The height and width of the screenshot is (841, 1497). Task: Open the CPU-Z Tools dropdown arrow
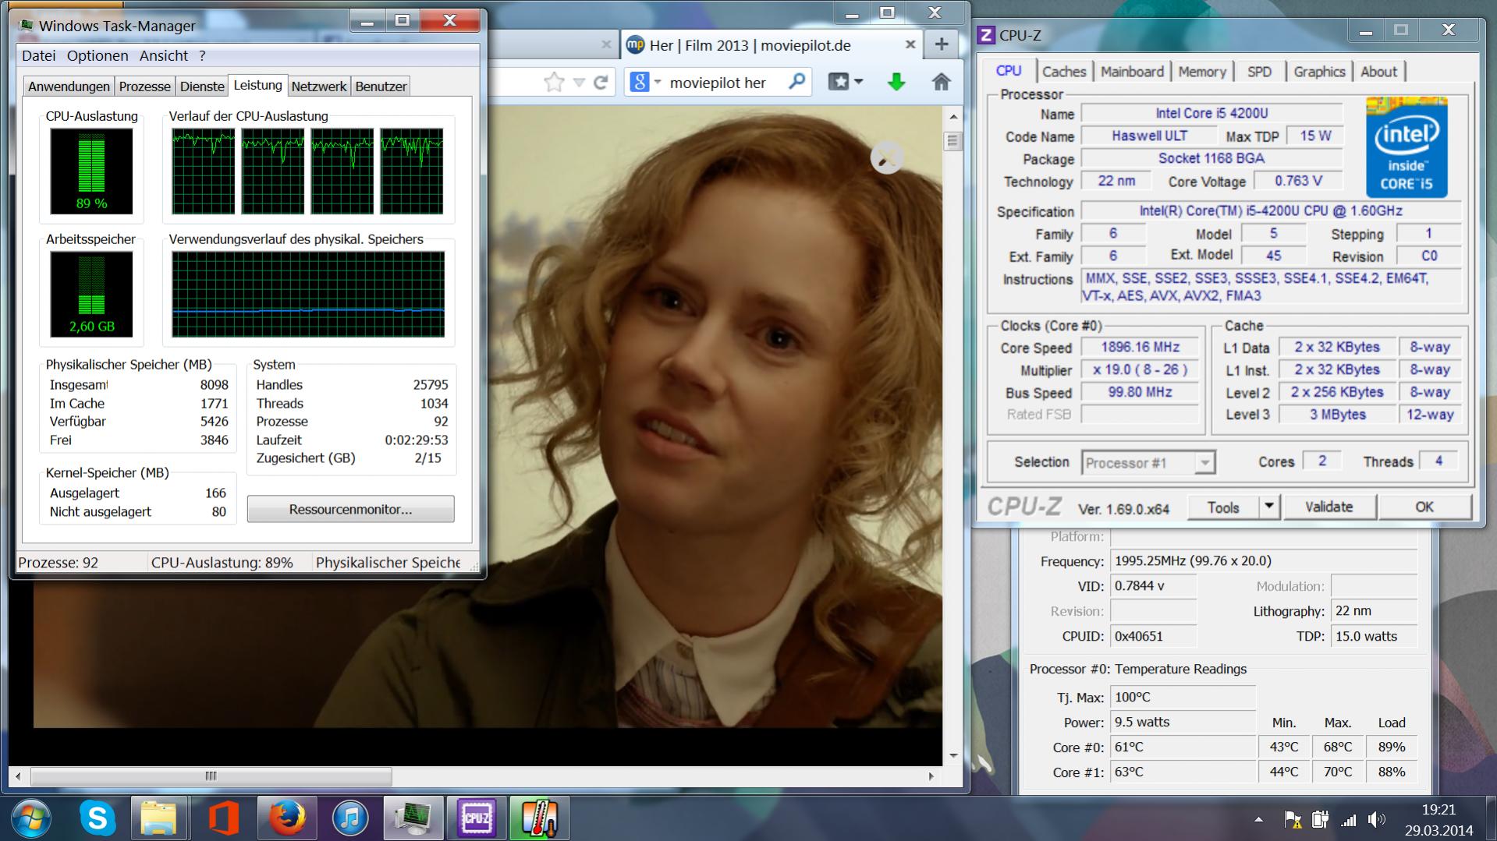click(1269, 507)
